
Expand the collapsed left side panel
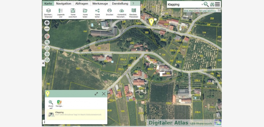pos(43,63)
